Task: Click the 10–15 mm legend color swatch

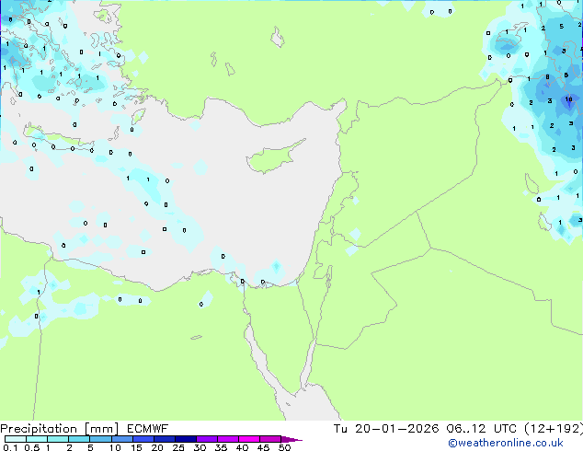Action: (122, 439)
